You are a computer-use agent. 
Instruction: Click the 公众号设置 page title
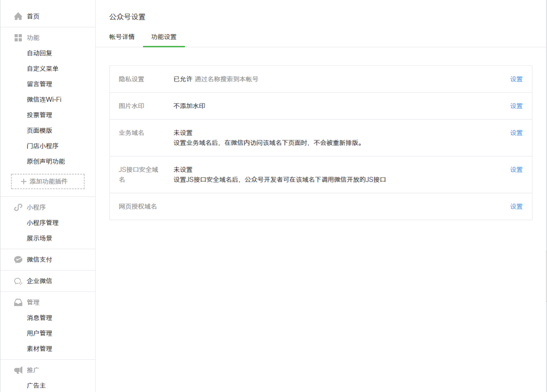(x=128, y=17)
